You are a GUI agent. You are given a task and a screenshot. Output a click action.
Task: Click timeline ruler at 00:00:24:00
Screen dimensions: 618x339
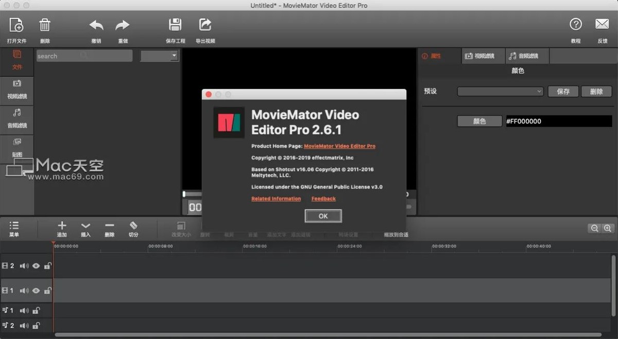350,246
